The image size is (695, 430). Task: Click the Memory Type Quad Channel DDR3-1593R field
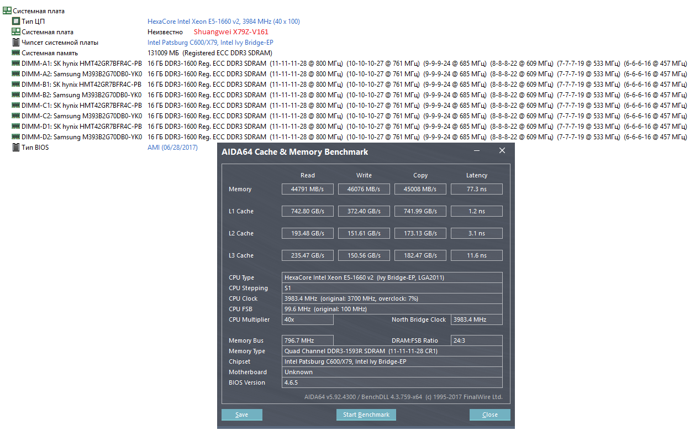coord(392,351)
